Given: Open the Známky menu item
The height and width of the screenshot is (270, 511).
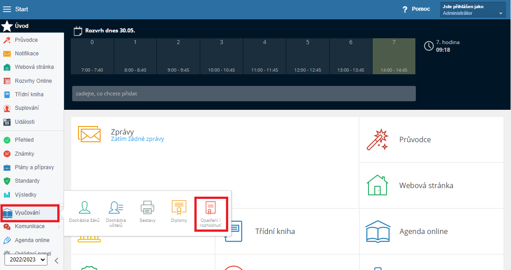Looking at the screenshot, I should [24, 153].
